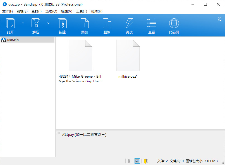Click the 添加 (Add files) icon
Viewport: 225px width, 165px height.
85,25
